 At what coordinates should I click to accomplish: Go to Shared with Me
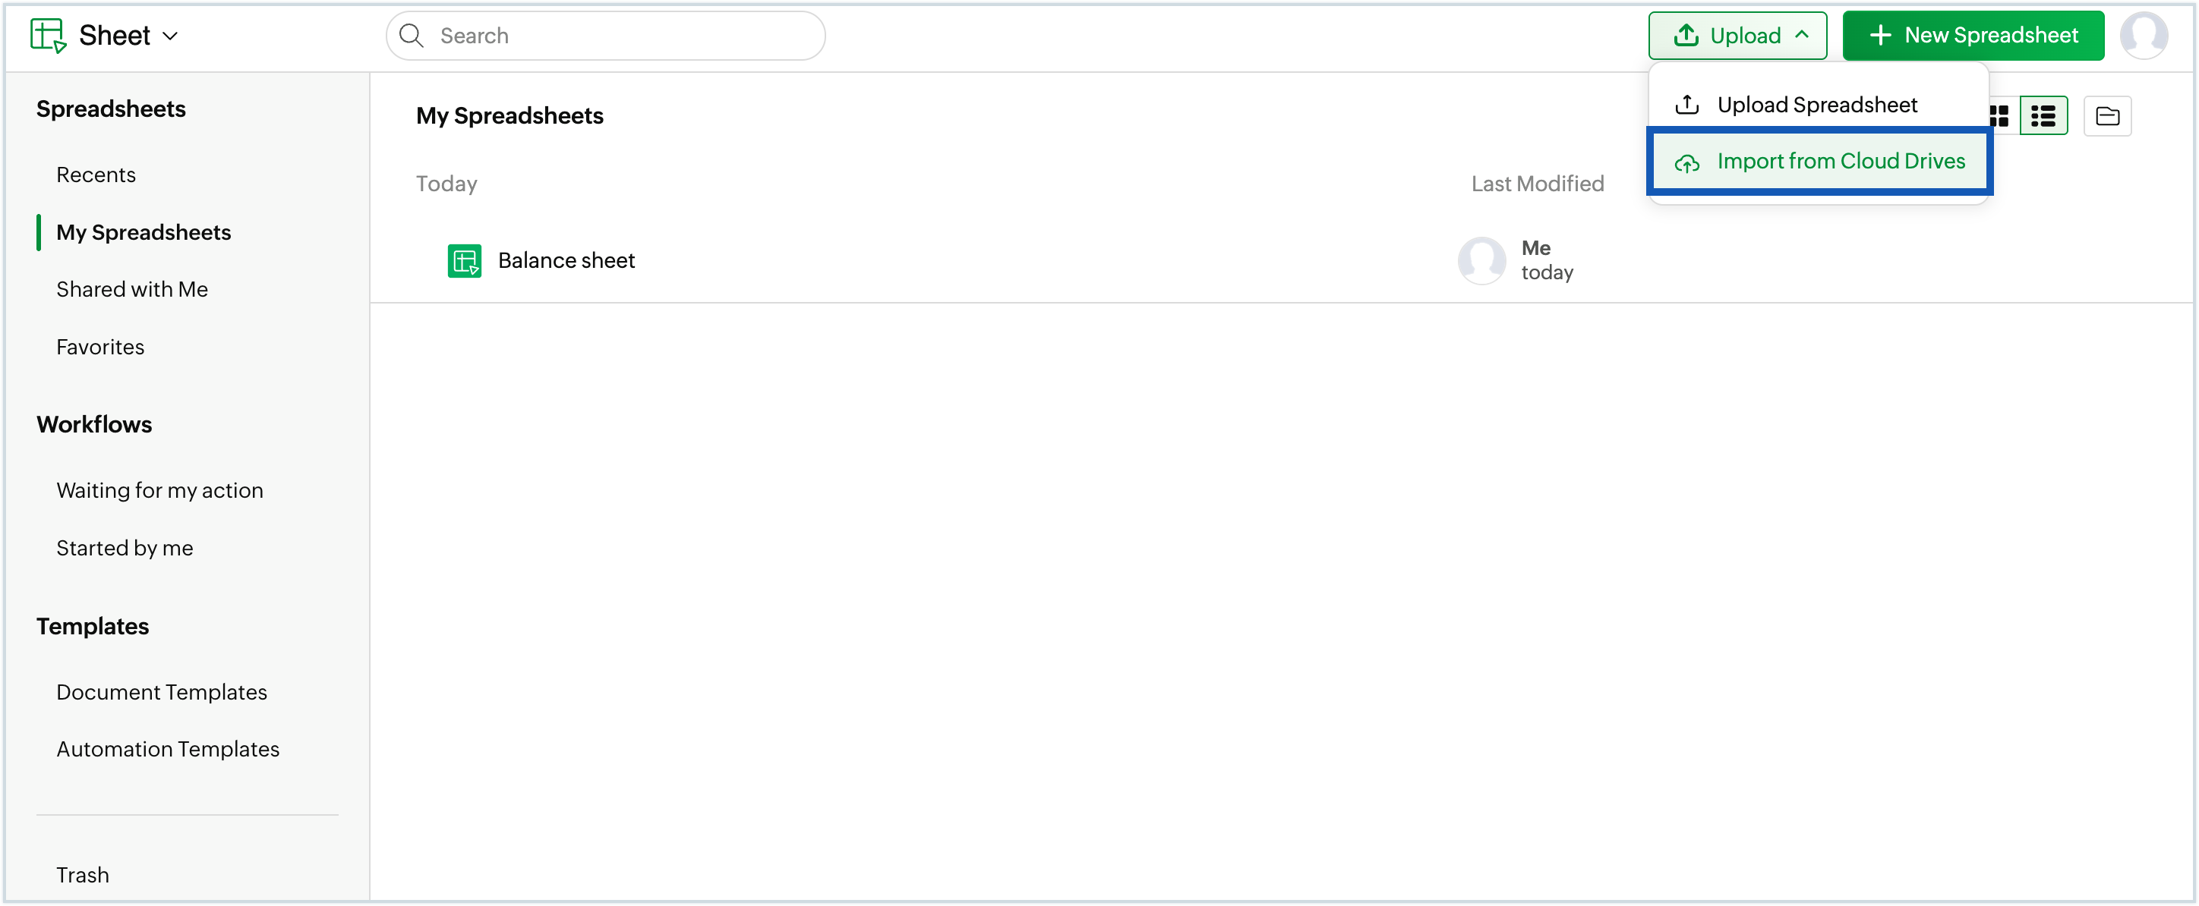pos(132,288)
